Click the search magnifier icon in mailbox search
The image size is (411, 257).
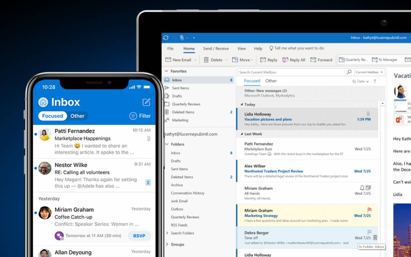(349, 72)
